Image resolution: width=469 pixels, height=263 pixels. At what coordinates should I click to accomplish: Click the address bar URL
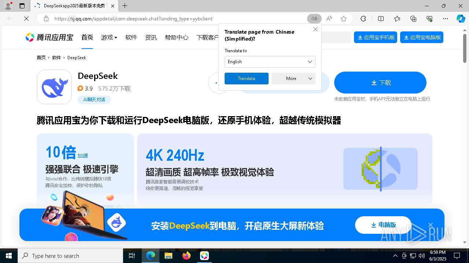click(x=133, y=19)
